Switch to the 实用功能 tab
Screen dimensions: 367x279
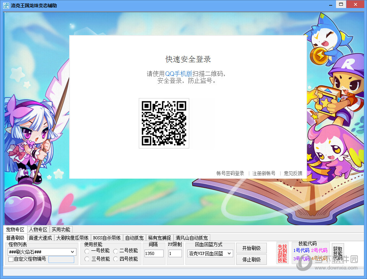point(61,229)
